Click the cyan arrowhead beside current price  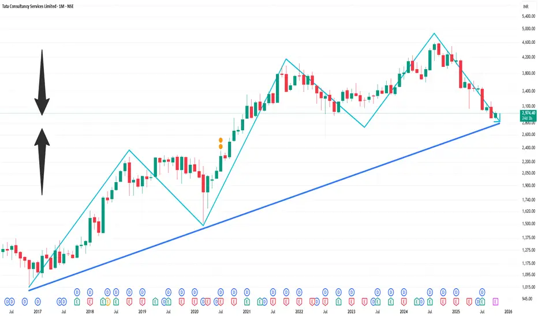[499, 119]
